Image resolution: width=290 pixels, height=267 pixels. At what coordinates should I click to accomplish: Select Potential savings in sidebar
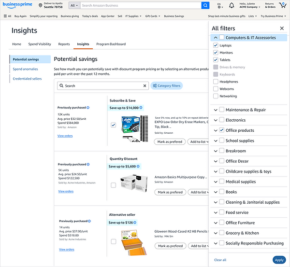pos(30,59)
